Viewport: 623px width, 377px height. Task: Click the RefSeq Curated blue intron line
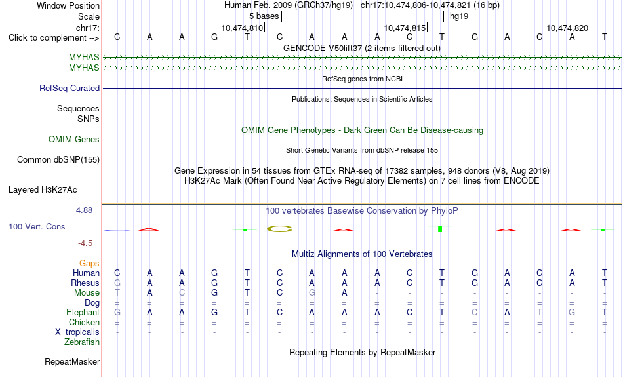363,89
